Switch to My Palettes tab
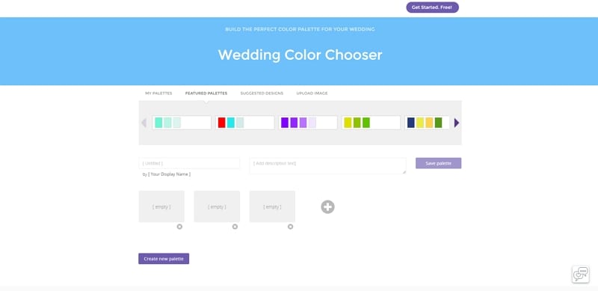Image resolution: width=598 pixels, height=291 pixels. [x=158, y=94]
